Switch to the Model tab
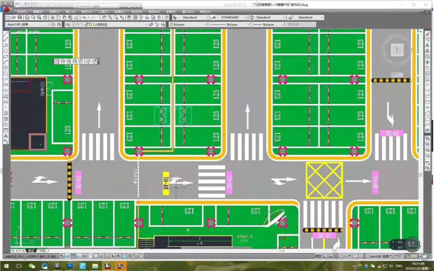This screenshot has height=271, width=434. (x=30, y=251)
